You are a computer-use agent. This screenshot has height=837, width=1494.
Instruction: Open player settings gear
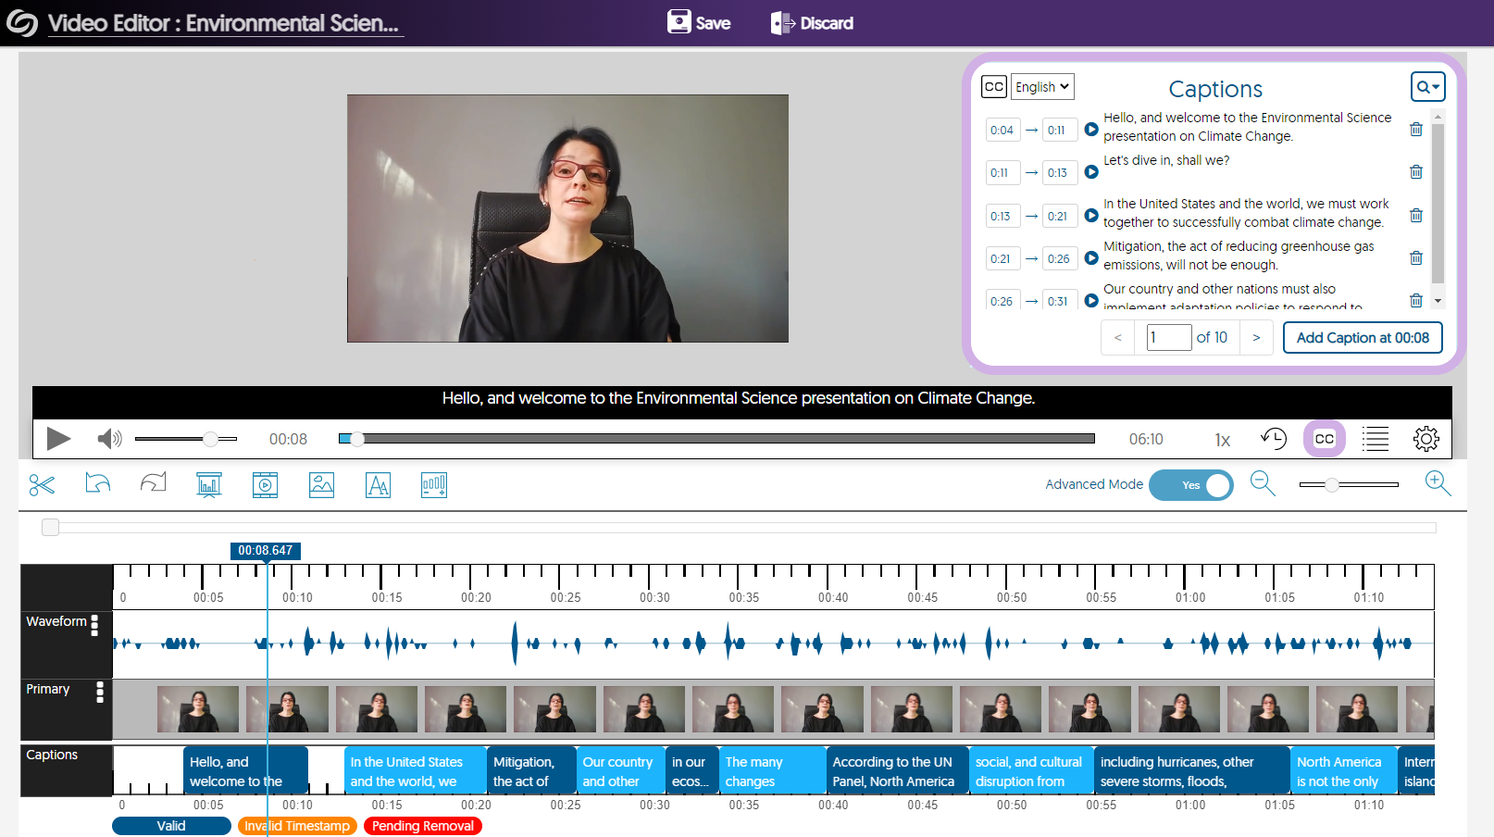[x=1426, y=439]
